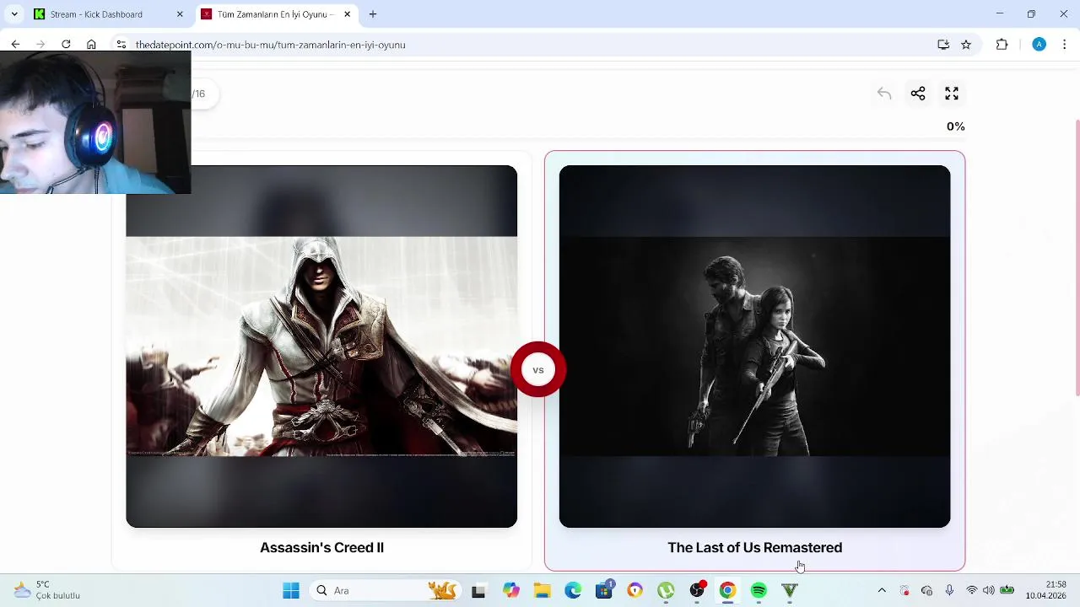The height and width of the screenshot is (607, 1080).
Task: Go back in the browser
Action: pos(15,45)
